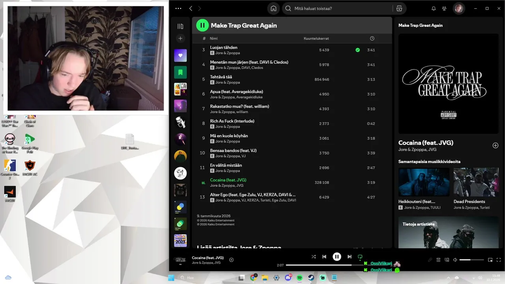505x284 pixels.
Task: Open the 2023 playlist thumbnail in sidebar
Action: coord(180,241)
